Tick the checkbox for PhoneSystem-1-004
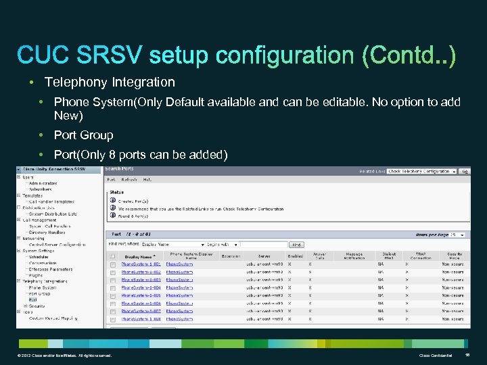 click(x=113, y=289)
